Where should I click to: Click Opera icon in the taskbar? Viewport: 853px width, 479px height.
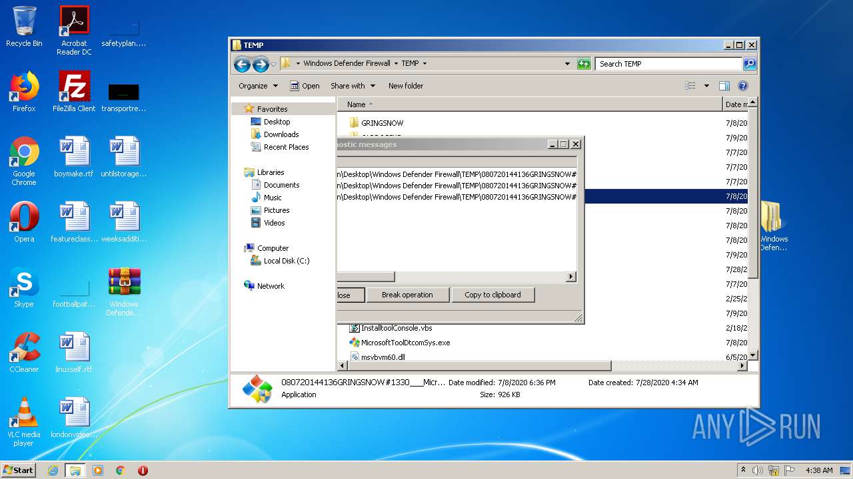click(143, 470)
